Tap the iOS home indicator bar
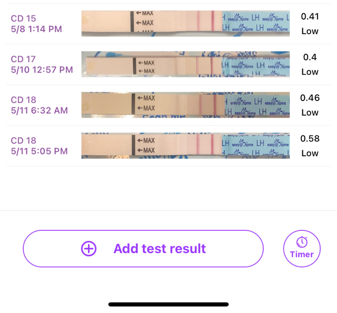 click(168, 304)
